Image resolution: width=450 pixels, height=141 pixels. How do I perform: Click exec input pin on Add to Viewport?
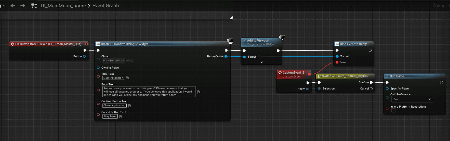click(x=244, y=51)
